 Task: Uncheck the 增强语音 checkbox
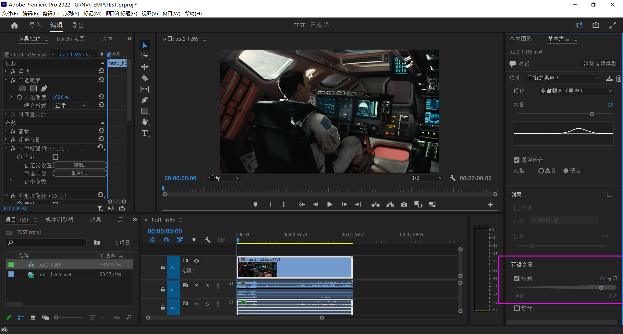pos(517,160)
